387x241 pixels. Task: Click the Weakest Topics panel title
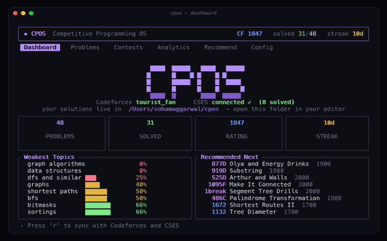point(49,157)
